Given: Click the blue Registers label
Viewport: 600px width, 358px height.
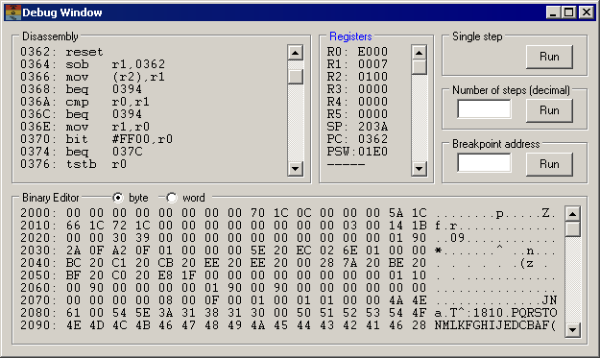Looking at the screenshot, I should [350, 36].
